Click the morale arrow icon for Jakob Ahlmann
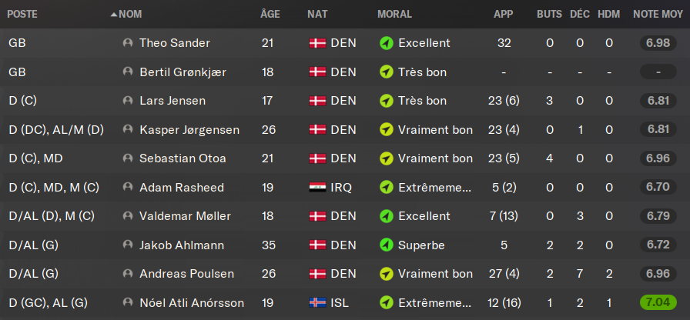Viewport: 690px width, 320px height. click(387, 245)
